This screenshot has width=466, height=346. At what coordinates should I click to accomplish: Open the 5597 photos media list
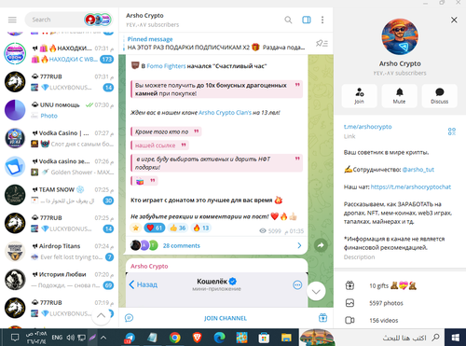tap(399, 303)
